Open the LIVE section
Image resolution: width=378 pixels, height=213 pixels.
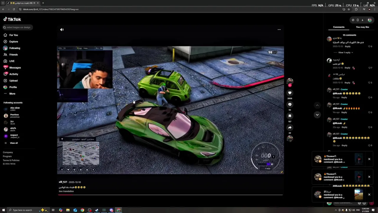[x=9, y=61]
